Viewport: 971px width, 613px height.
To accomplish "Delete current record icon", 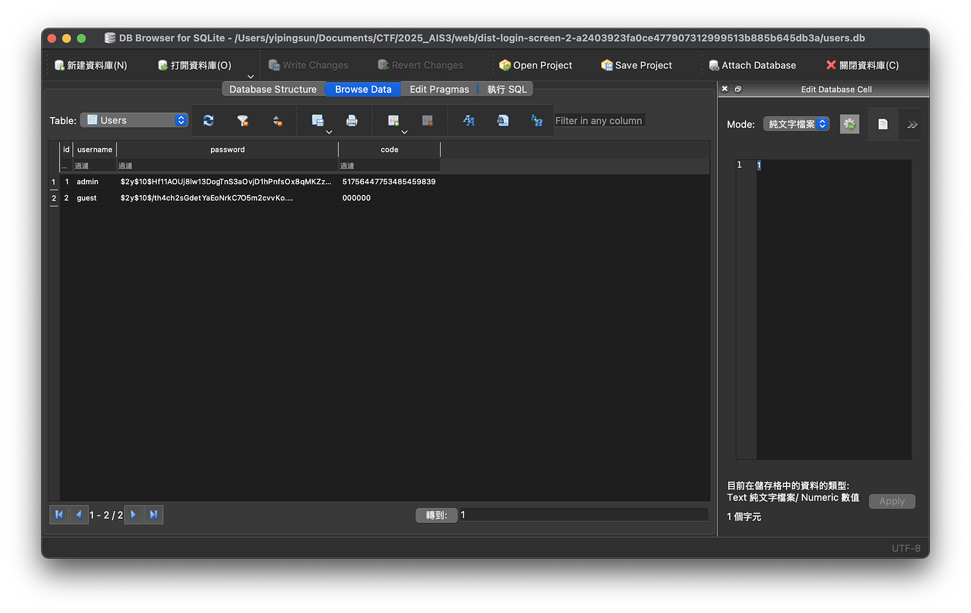I will pyautogui.click(x=427, y=121).
